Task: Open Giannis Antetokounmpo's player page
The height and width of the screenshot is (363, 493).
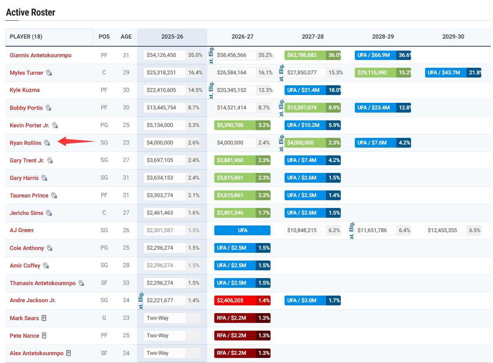Action: pyautogui.click(x=41, y=55)
